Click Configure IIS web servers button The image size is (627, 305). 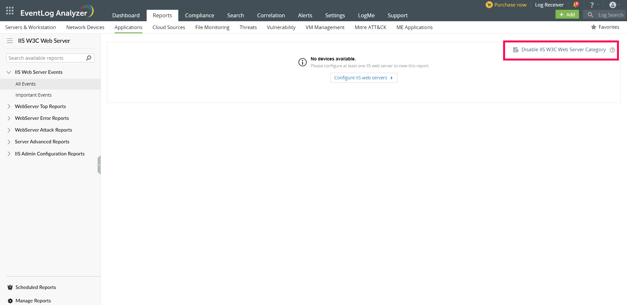tap(364, 78)
